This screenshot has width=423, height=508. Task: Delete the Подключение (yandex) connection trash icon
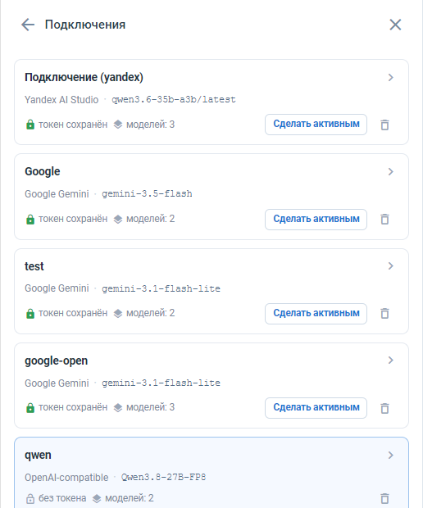tap(384, 125)
